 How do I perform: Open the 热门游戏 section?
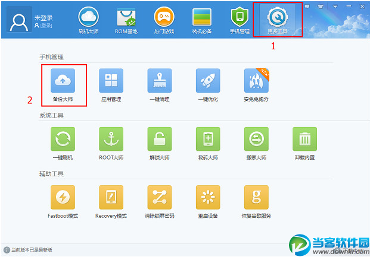[164, 21]
